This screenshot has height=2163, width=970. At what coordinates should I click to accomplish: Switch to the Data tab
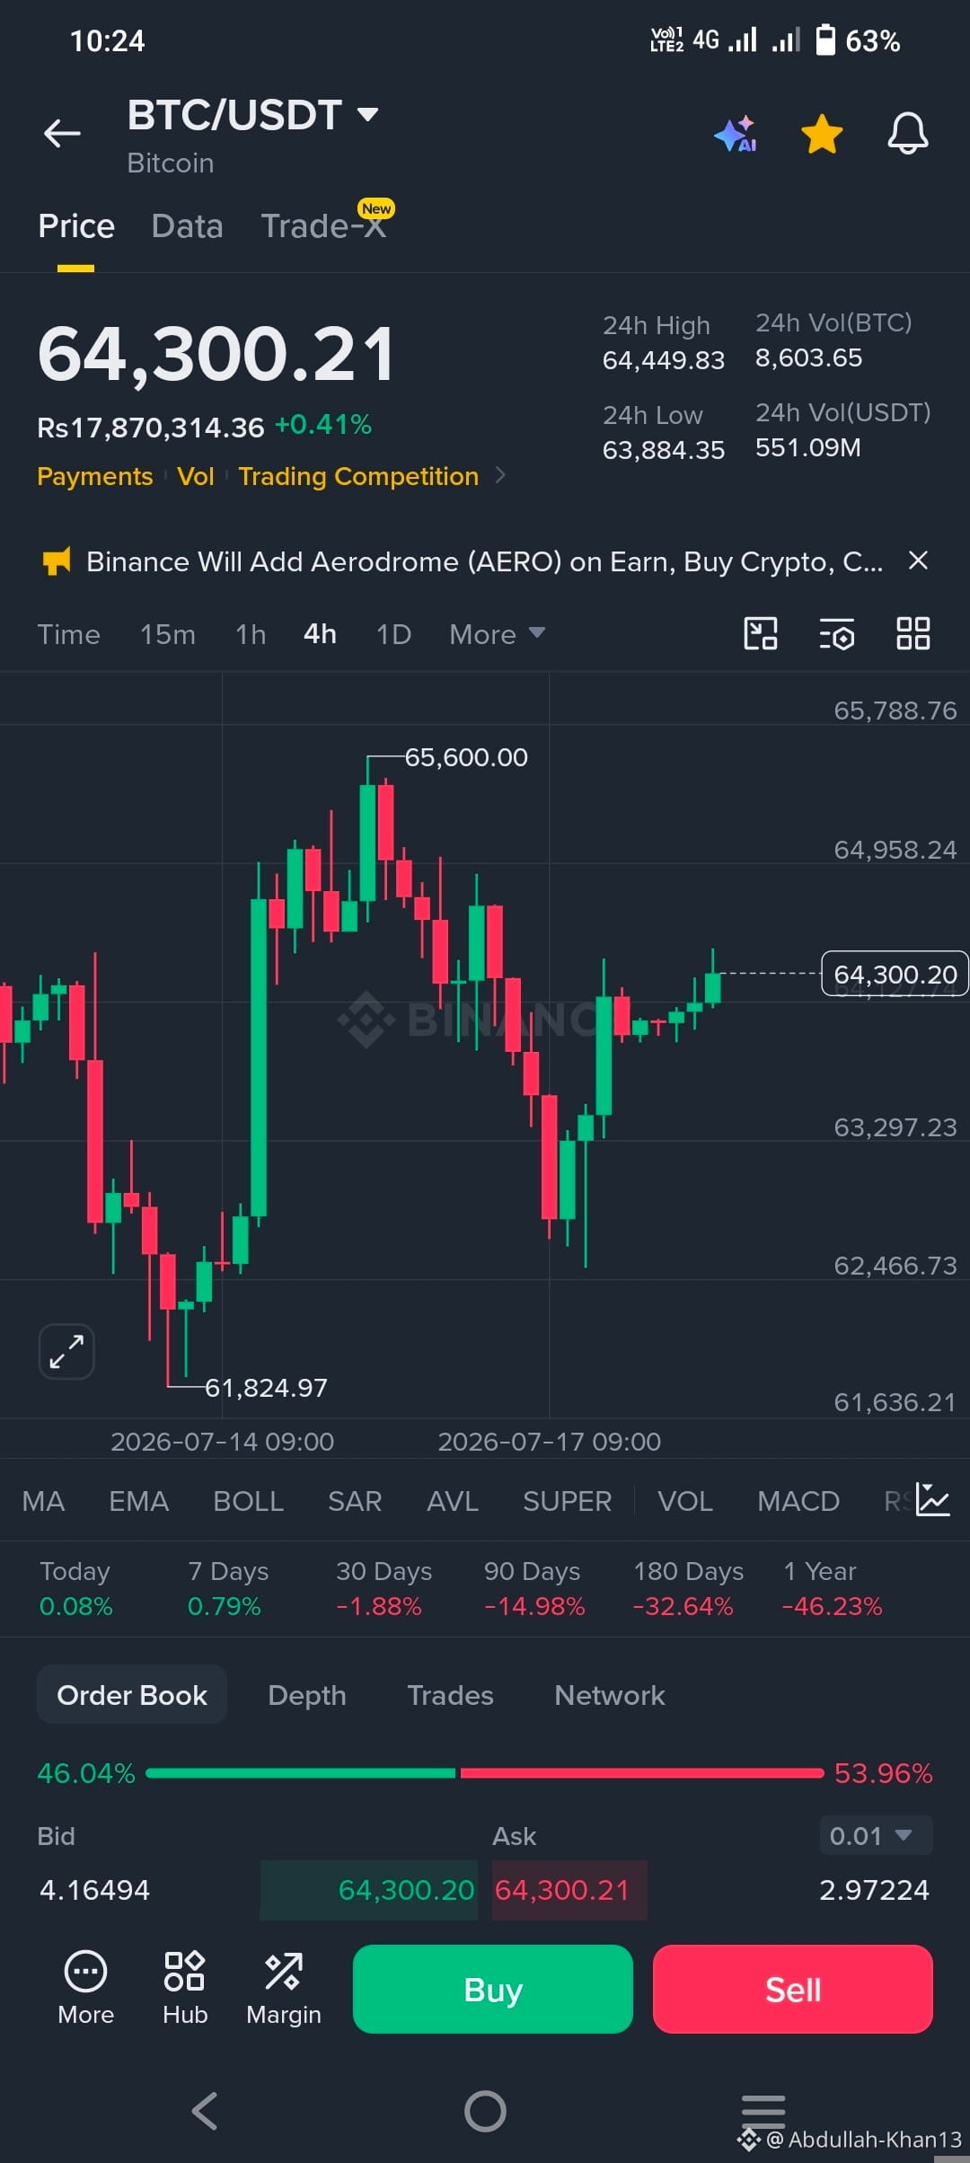tap(187, 226)
